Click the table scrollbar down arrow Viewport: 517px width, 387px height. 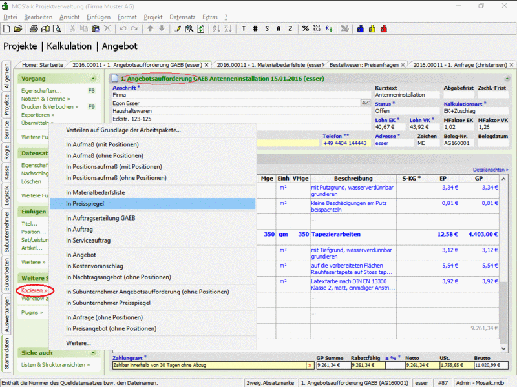[x=503, y=348]
